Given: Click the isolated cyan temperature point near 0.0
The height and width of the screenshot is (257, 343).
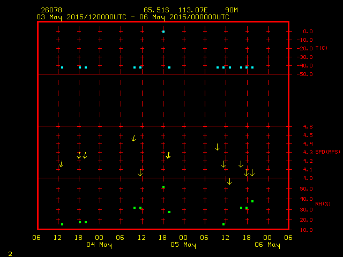Looking at the screenshot, I should pyautogui.click(x=163, y=32).
